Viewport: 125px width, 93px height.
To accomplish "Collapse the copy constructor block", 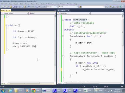I will point(63,56).
